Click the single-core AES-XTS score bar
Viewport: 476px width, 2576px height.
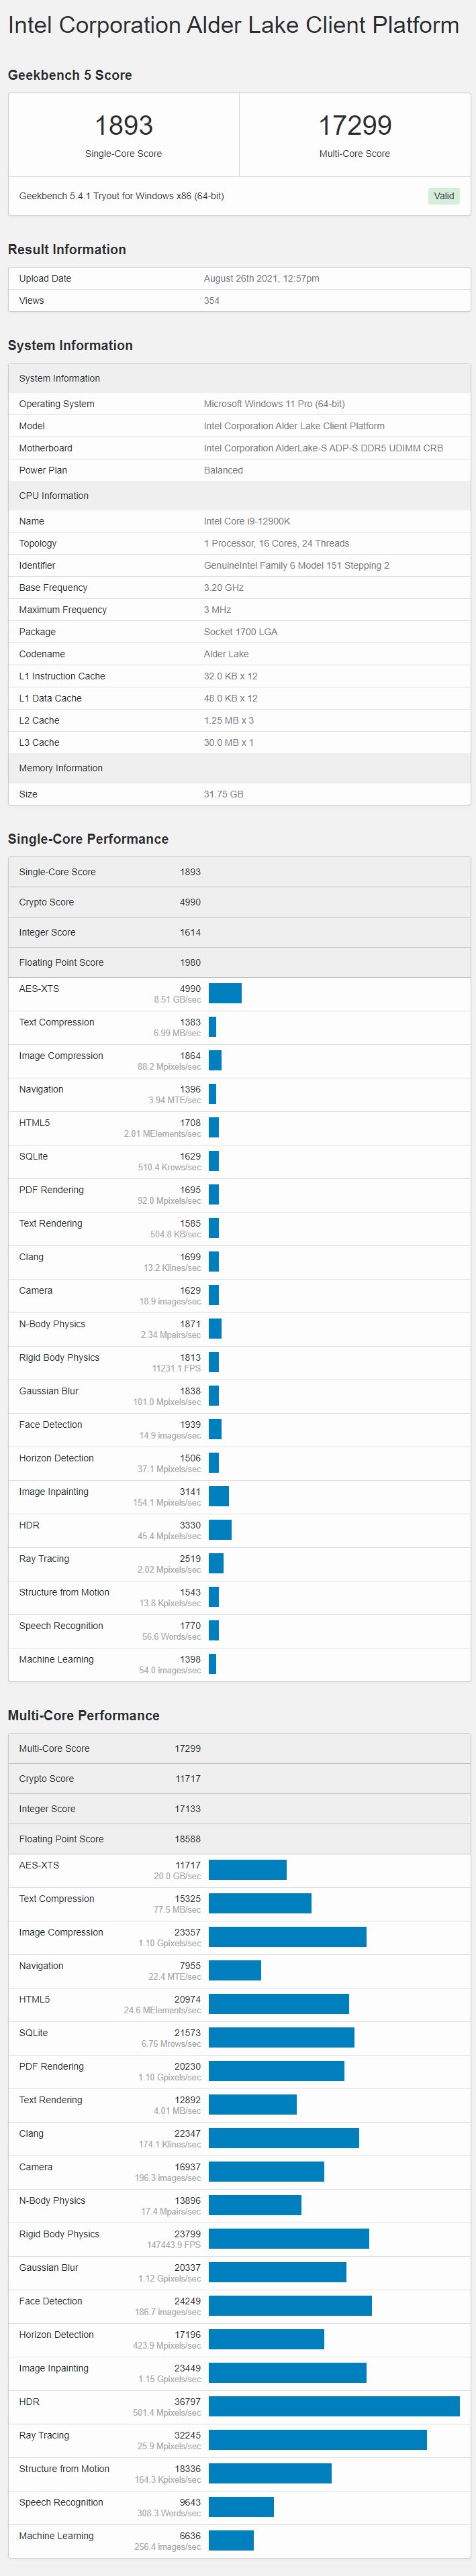226,992
